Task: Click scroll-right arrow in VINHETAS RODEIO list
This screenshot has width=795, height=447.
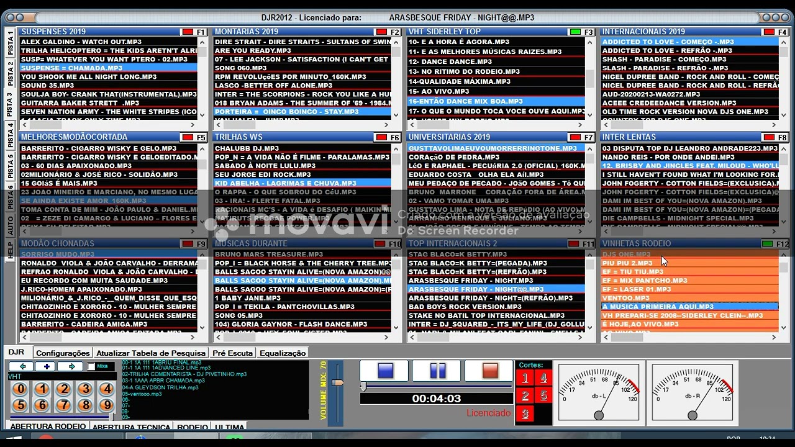Action: pos(775,337)
